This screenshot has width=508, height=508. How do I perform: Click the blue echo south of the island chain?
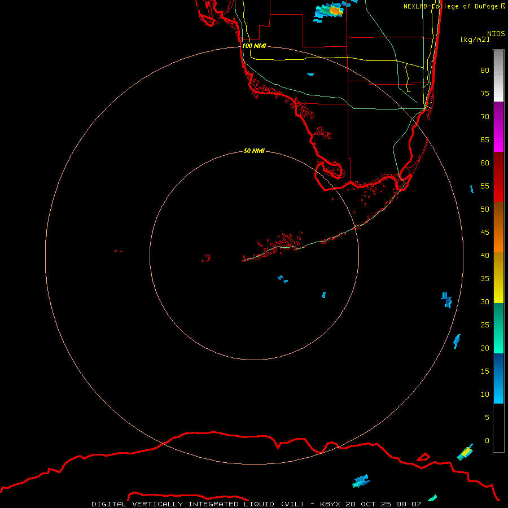(283, 279)
